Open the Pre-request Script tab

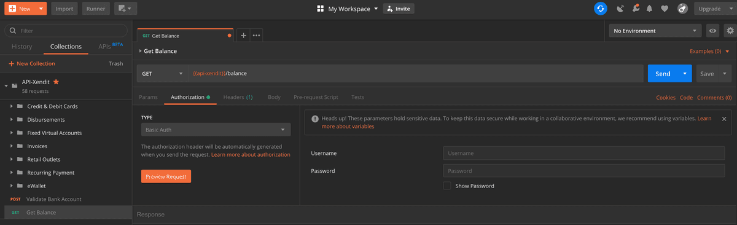pos(316,97)
